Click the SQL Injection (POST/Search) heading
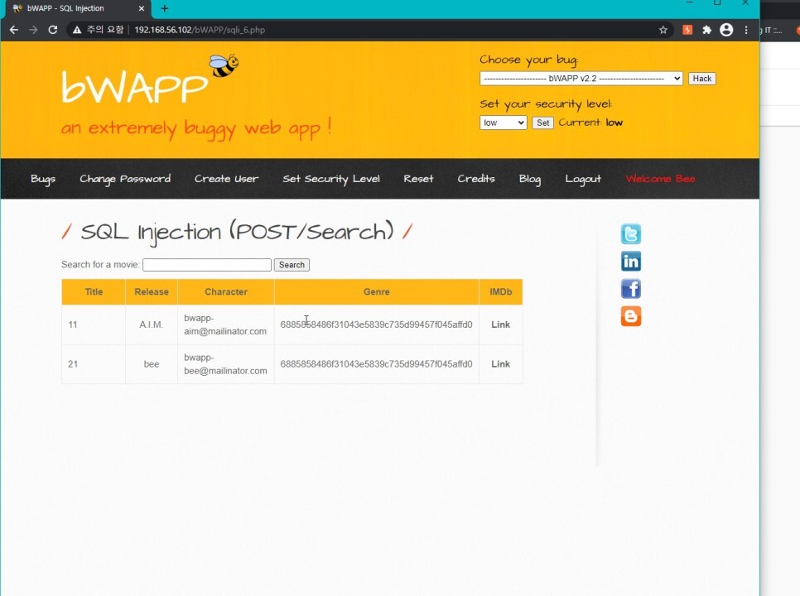 pos(237,233)
